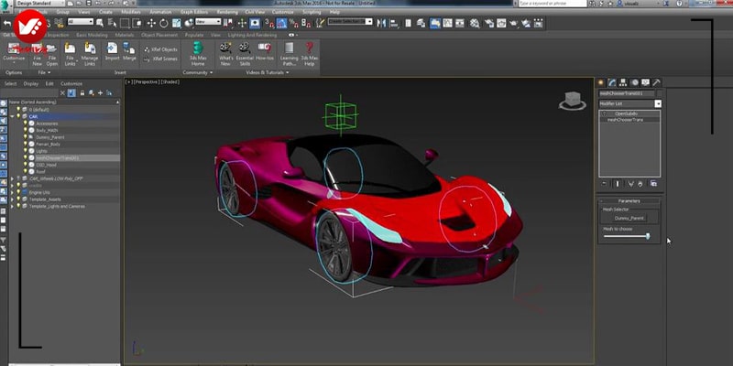Viewport: 733px width, 366px height.
Task: Select the Rotate transform tool
Action: (164, 23)
